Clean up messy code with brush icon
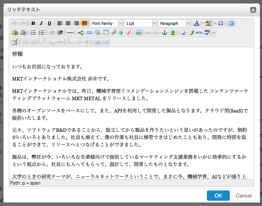Viewport: 262px width, 206px height. [x=191, y=33]
